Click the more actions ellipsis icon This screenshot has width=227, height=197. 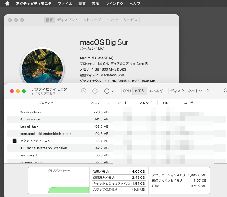pyautogui.click(x=107, y=91)
